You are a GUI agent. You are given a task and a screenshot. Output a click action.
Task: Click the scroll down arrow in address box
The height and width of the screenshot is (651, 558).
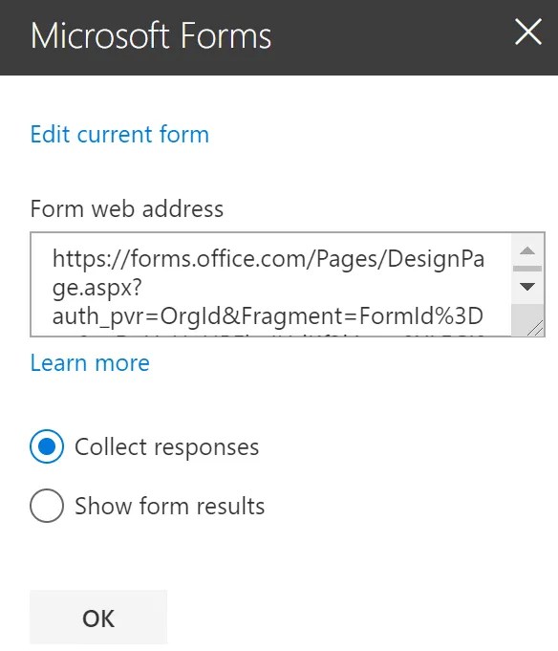527,287
